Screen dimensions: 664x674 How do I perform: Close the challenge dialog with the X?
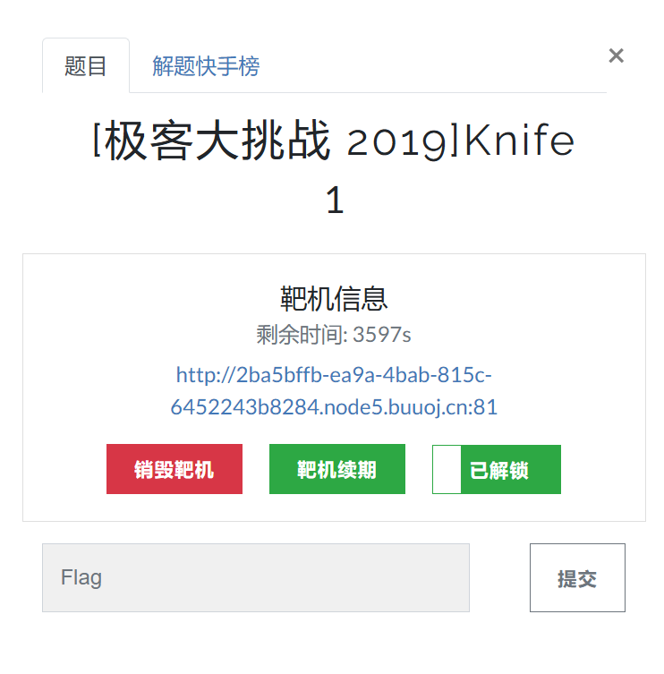[616, 55]
